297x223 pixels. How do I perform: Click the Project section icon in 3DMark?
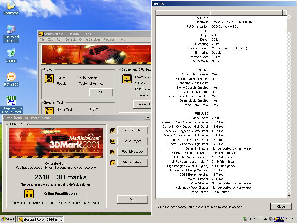tap(49, 79)
